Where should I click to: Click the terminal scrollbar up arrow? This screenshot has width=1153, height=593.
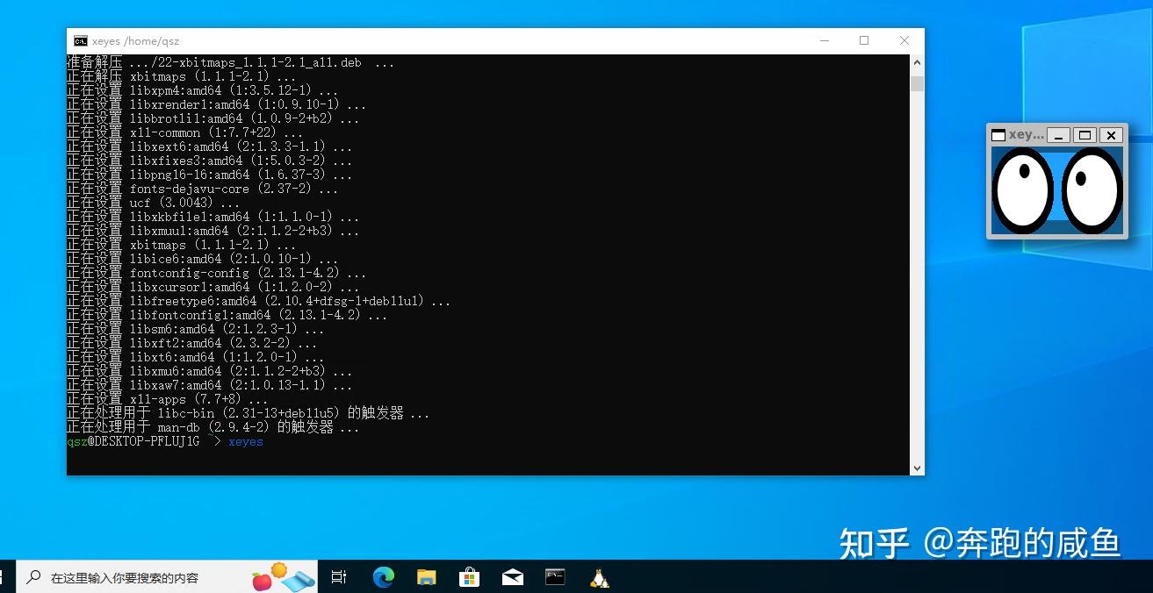(x=917, y=61)
